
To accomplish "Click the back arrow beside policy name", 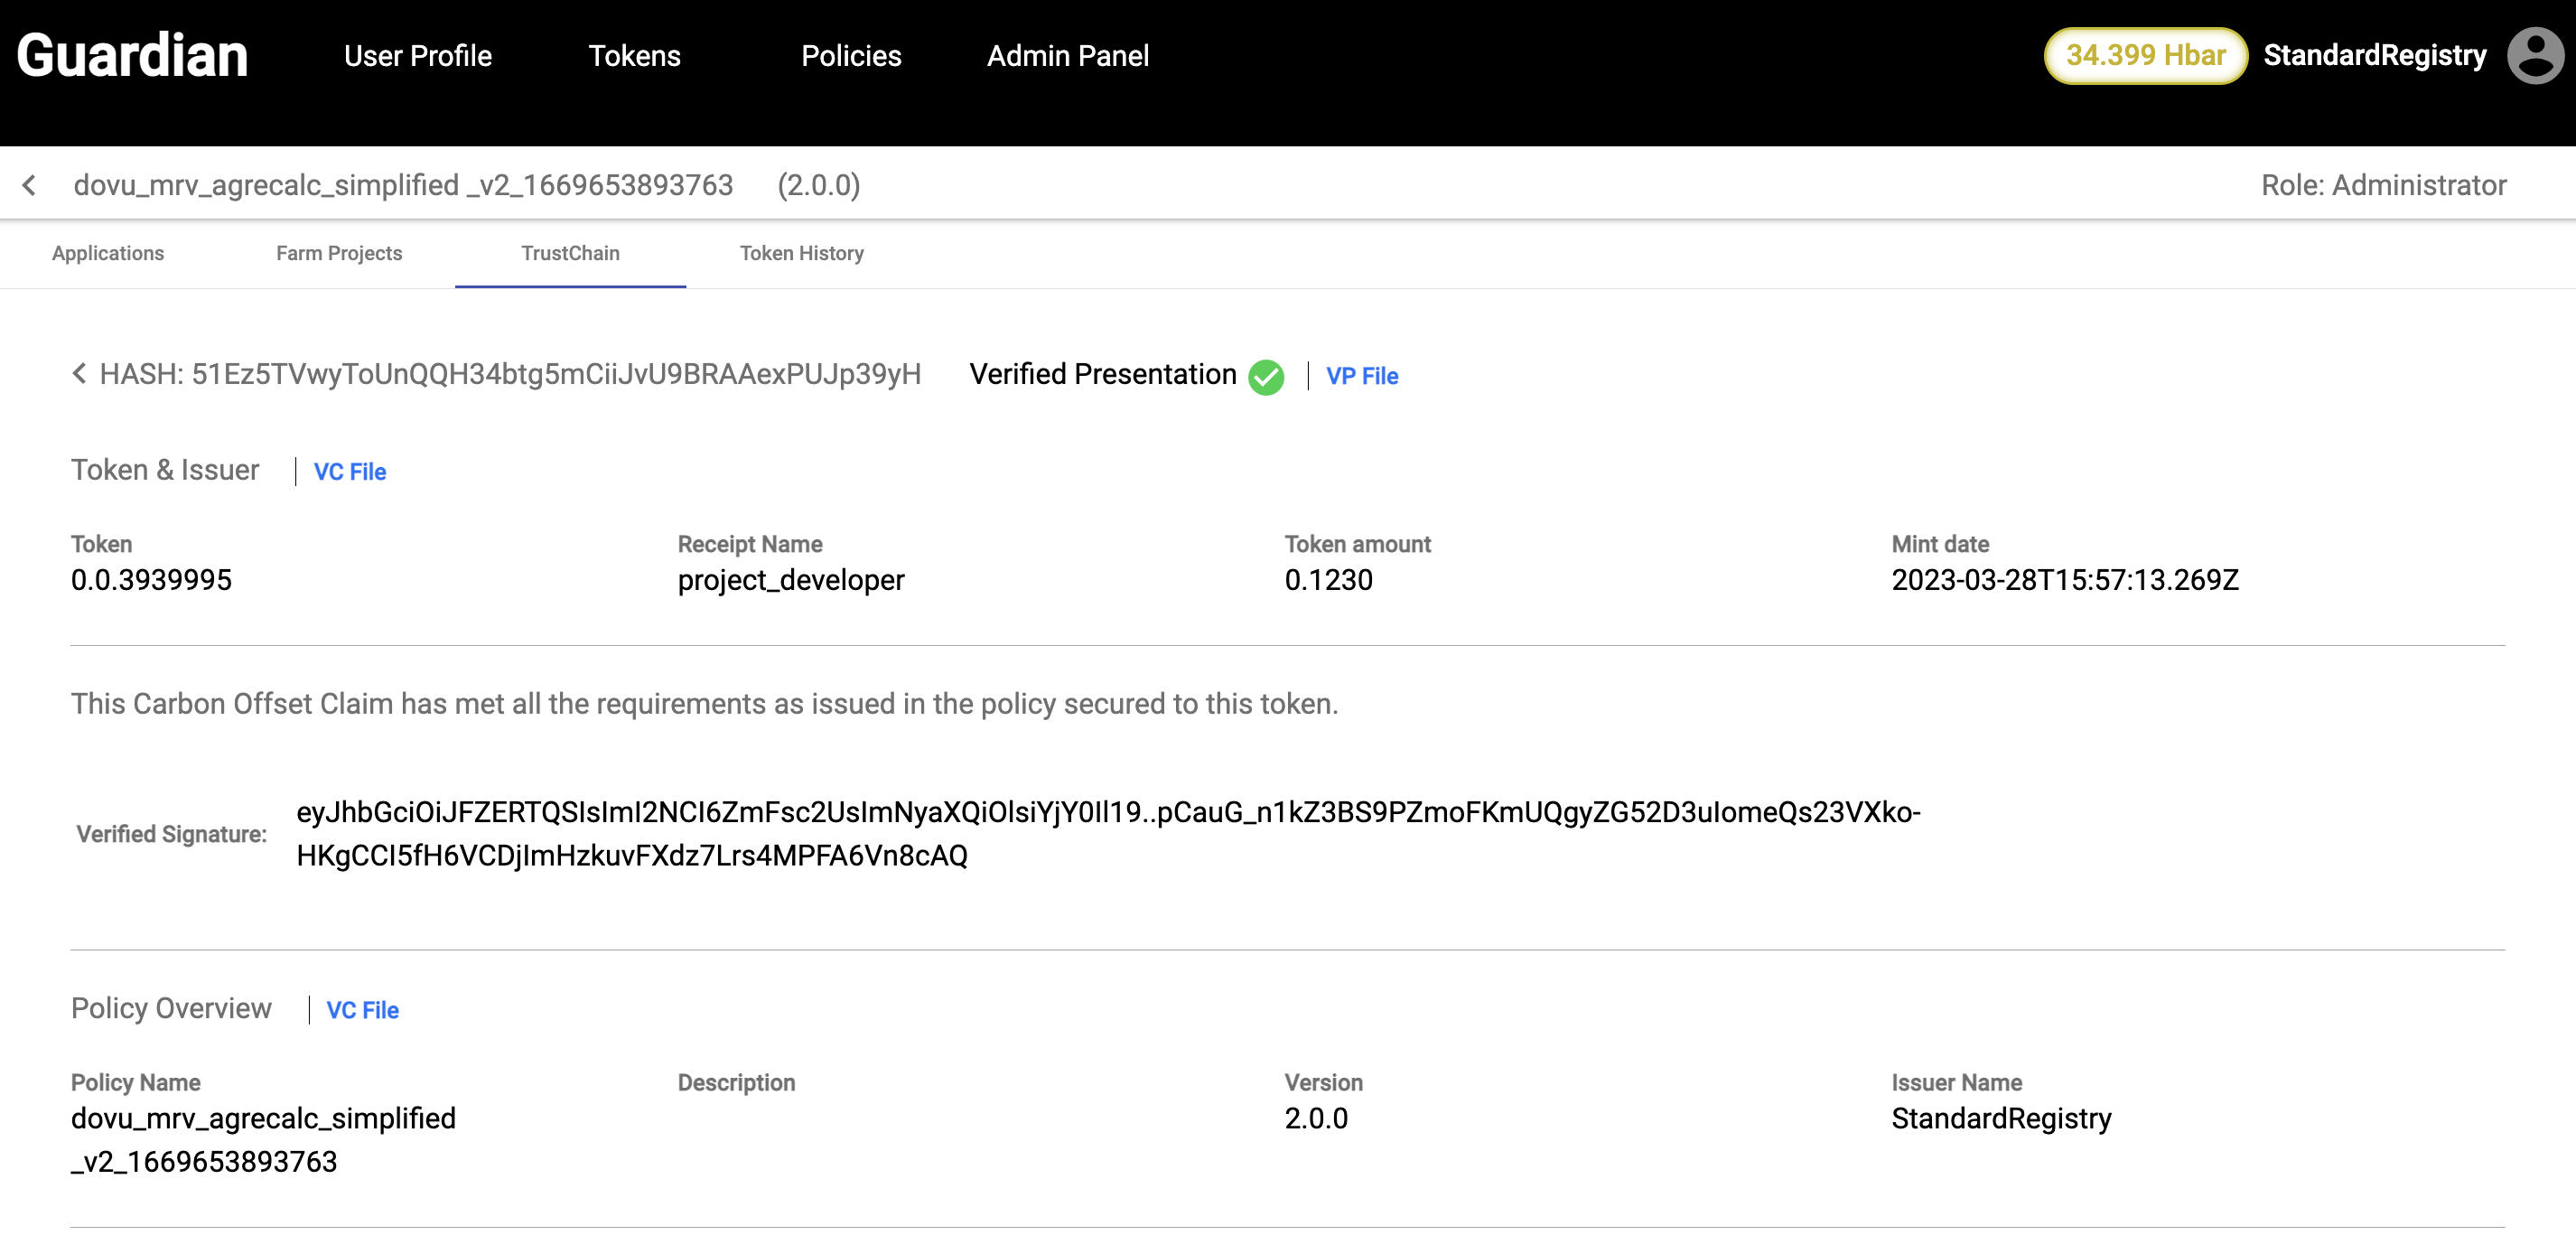I will (30, 185).
